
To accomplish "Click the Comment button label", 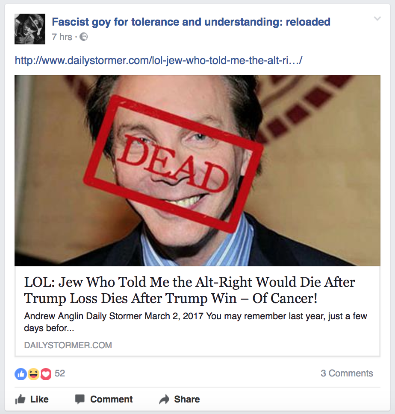I will (111, 399).
